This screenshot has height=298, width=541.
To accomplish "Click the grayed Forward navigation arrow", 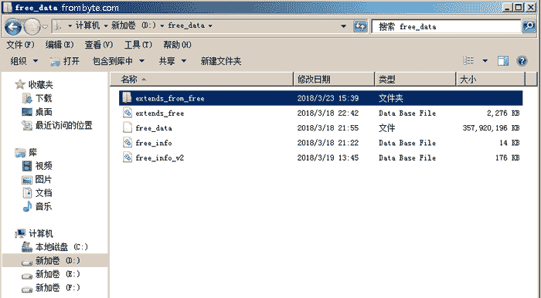I will [32, 26].
